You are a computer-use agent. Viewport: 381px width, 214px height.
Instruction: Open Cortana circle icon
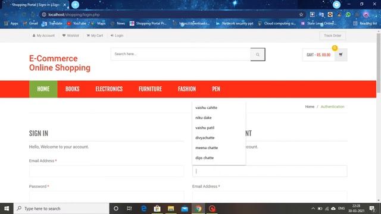click(116, 209)
